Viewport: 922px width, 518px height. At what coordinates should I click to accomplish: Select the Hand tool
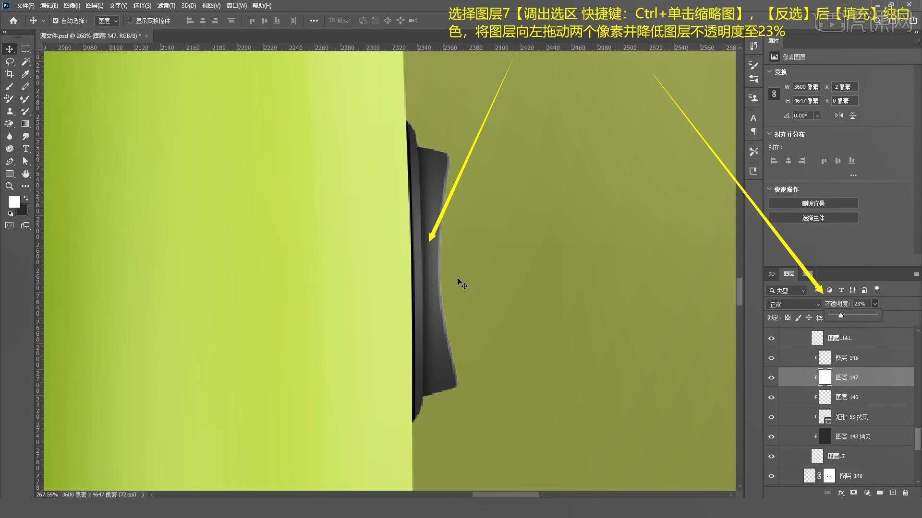click(25, 174)
